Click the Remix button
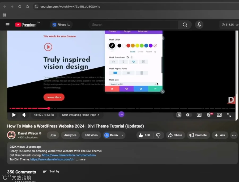 pyautogui.click(x=112, y=135)
